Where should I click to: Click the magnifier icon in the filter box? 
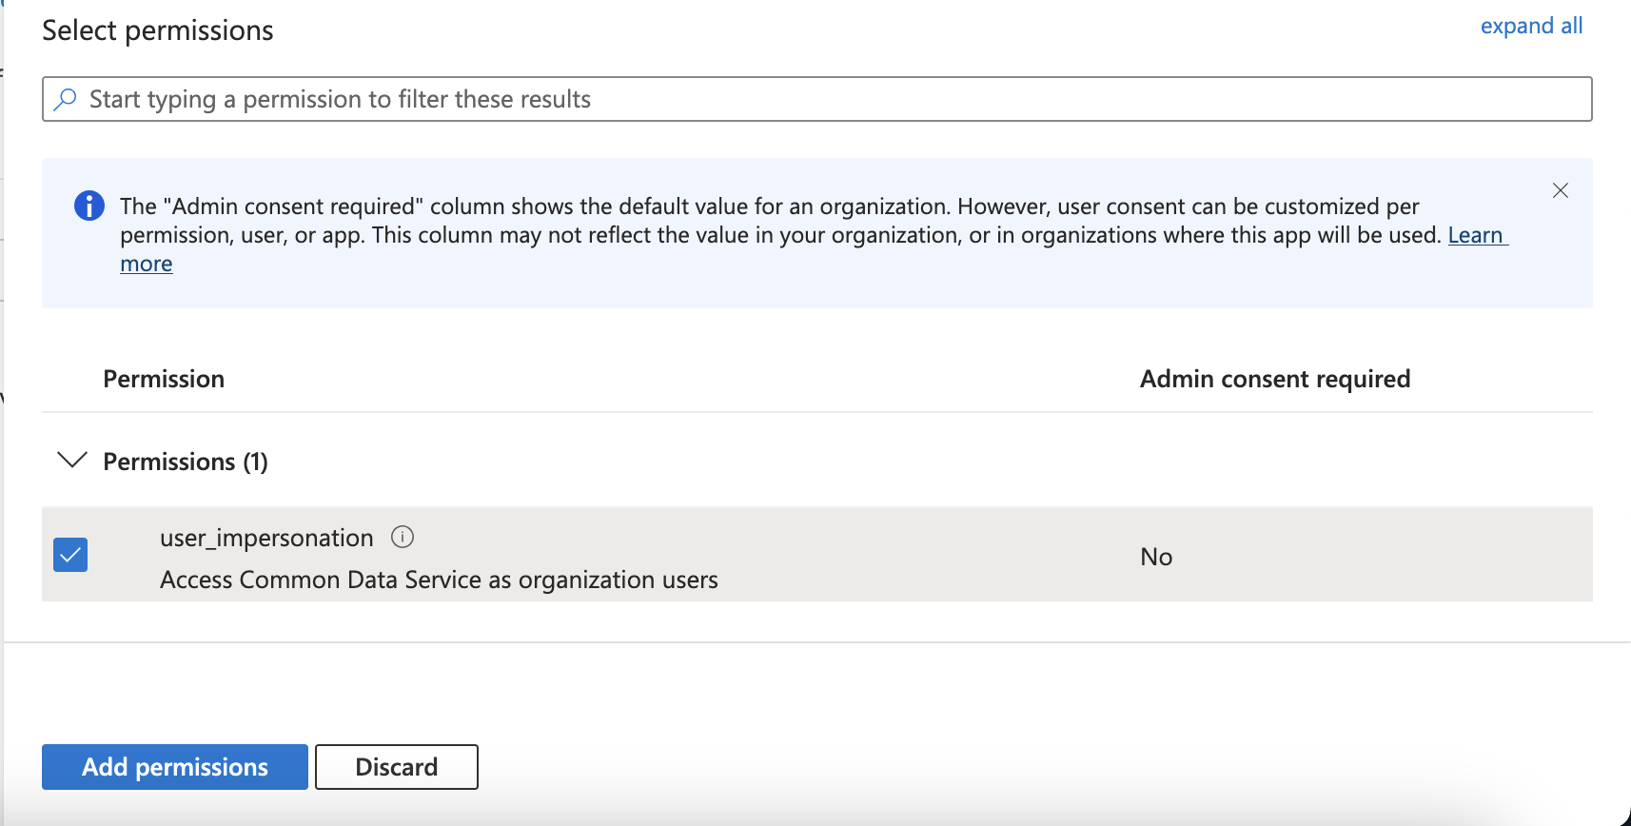[x=65, y=99]
